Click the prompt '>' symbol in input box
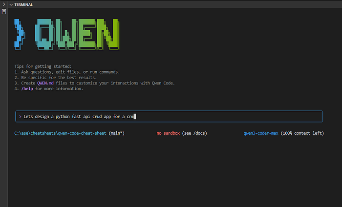The image size is (342, 207). [x=20, y=117]
